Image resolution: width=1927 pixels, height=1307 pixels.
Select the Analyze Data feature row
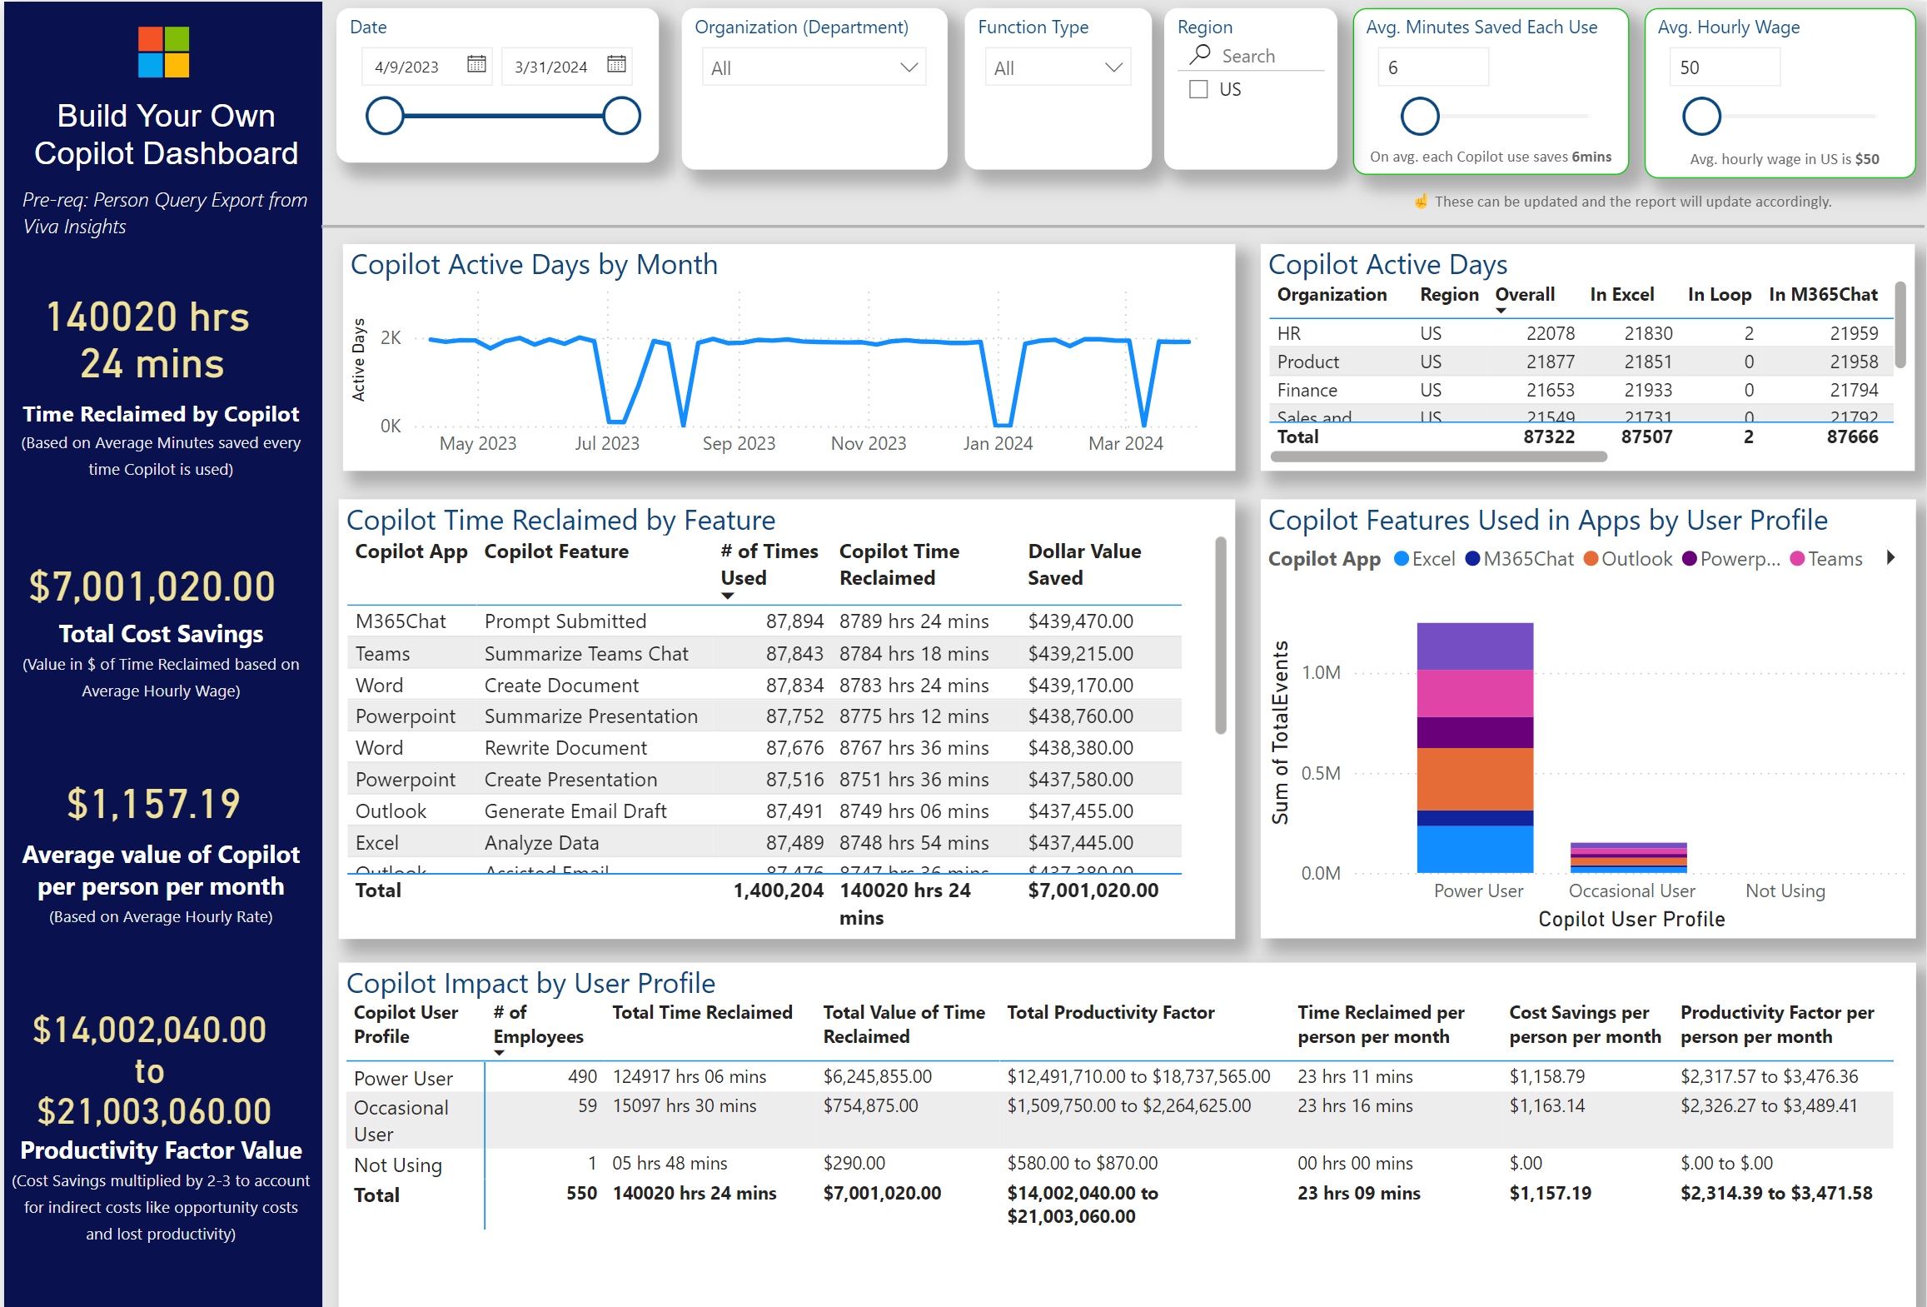click(x=764, y=843)
